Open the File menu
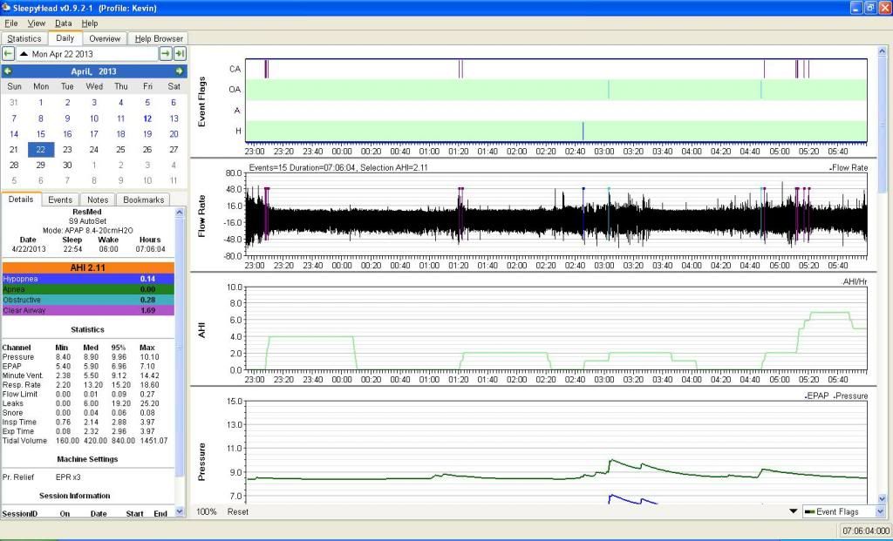This screenshot has width=893, height=541. pyautogui.click(x=11, y=23)
